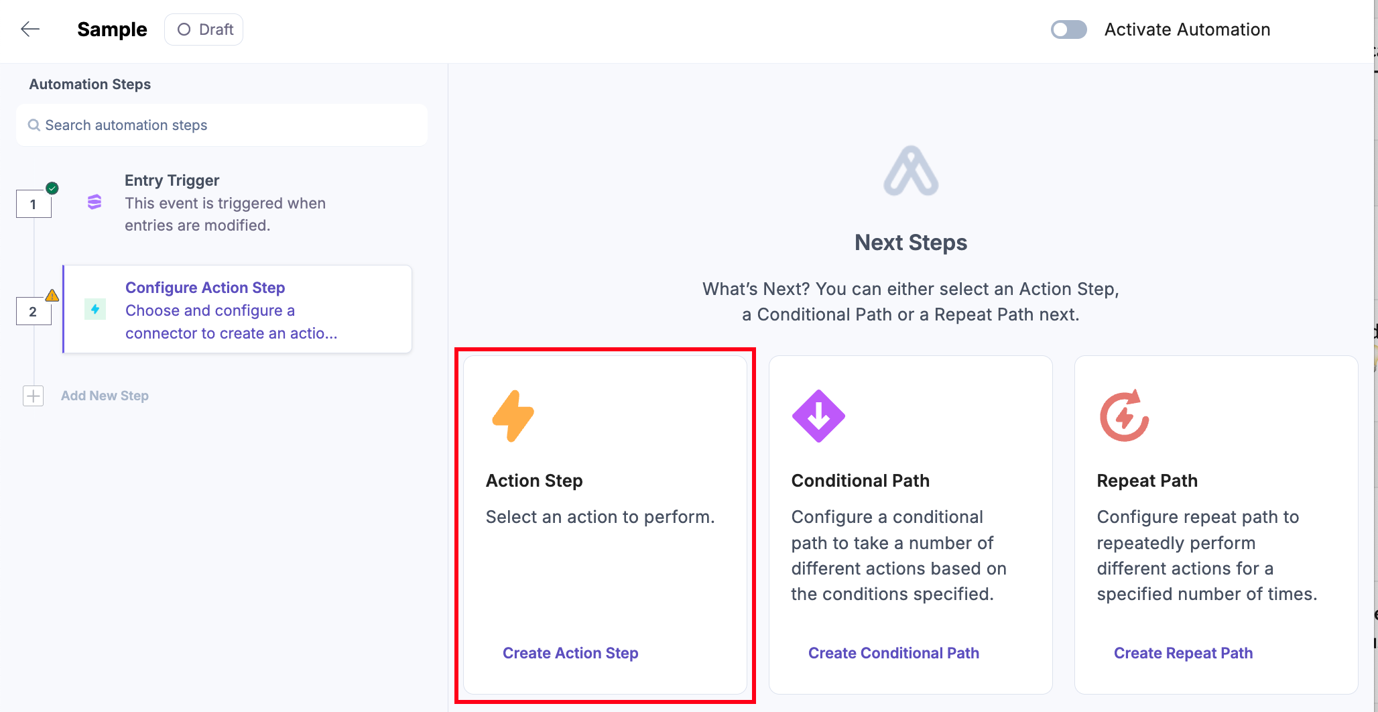Select the Entry Trigger step
The height and width of the screenshot is (712, 1378).
[x=225, y=202]
